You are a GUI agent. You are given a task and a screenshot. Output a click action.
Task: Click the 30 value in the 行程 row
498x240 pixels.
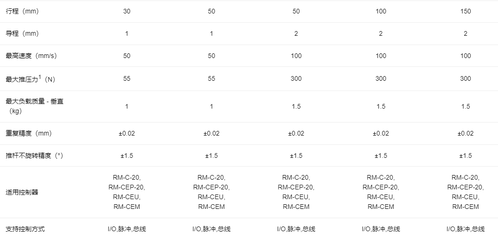[x=127, y=11]
